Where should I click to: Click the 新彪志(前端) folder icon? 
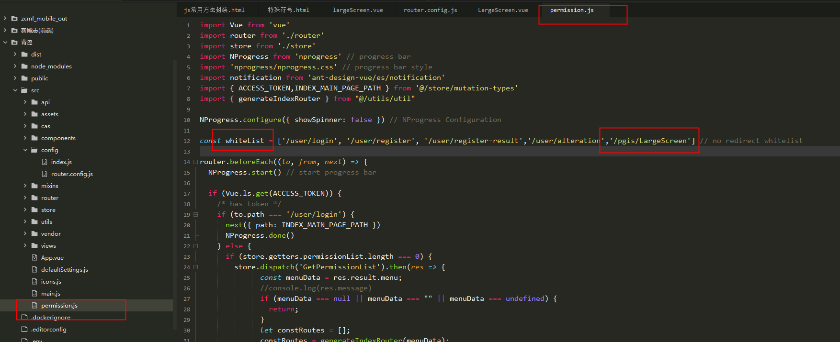coord(14,30)
